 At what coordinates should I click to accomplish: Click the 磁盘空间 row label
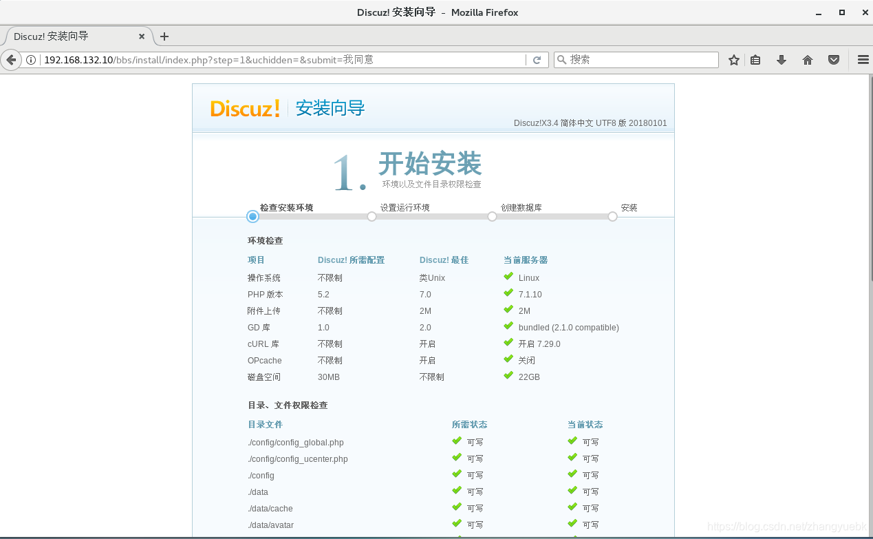pyautogui.click(x=264, y=377)
